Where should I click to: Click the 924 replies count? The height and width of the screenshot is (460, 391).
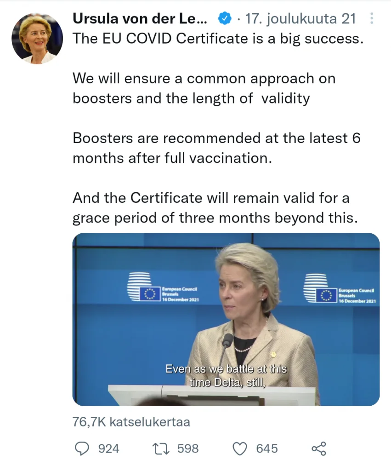109,448
